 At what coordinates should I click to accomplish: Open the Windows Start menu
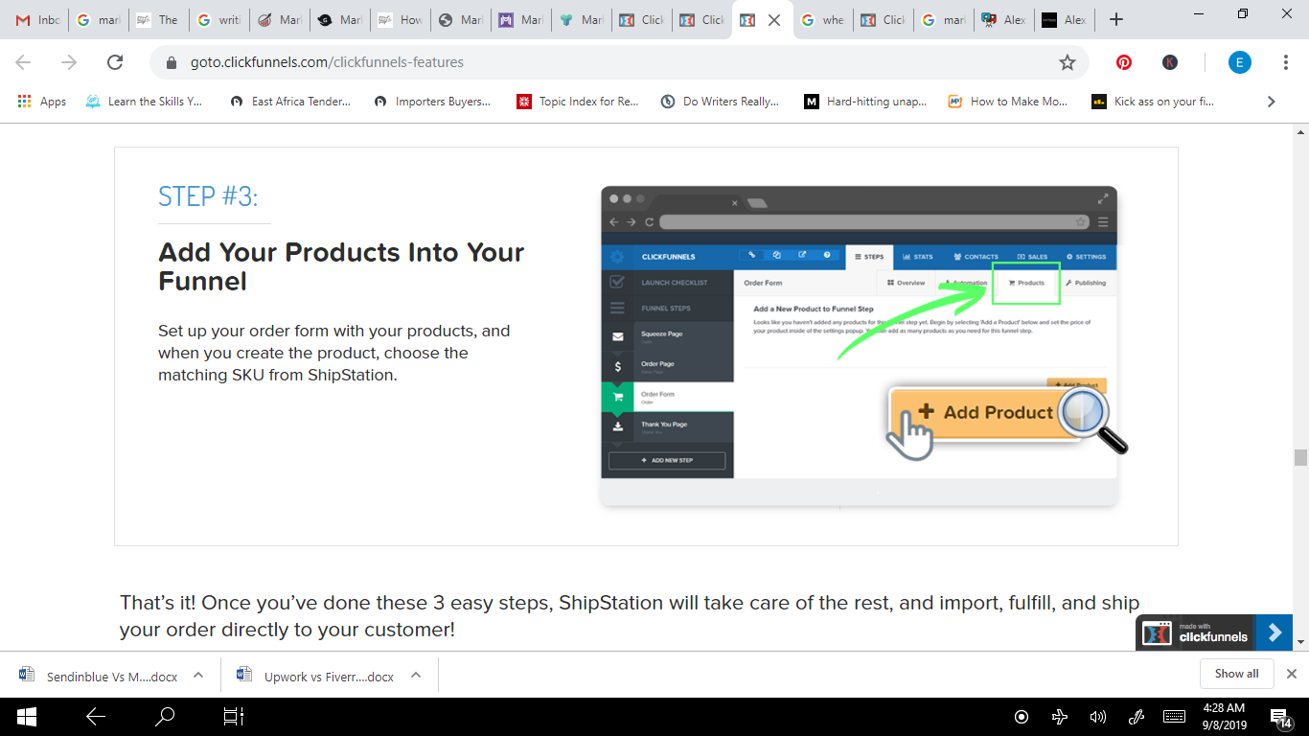point(26,717)
